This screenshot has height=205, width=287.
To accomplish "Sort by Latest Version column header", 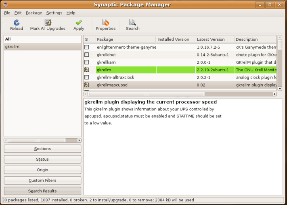I will pyautogui.click(x=214, y=39).
